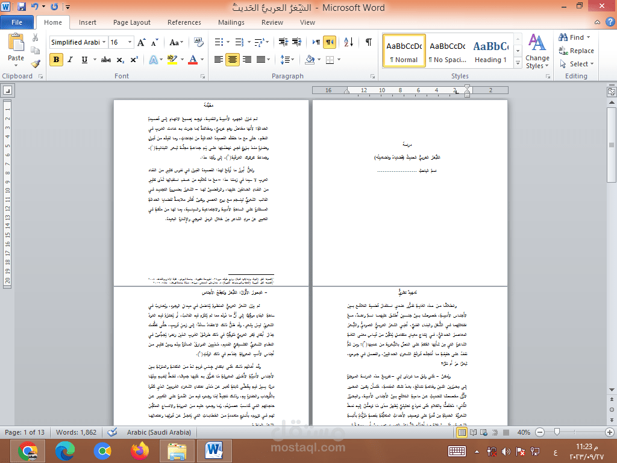Click the zoom slider handle
Viewport: 617px width, 463px height.
[557, 432]
